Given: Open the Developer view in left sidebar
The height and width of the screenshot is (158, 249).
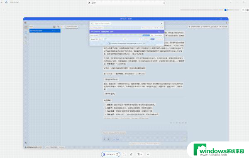Looking at the screenshot, I should [x=26, y=32].
